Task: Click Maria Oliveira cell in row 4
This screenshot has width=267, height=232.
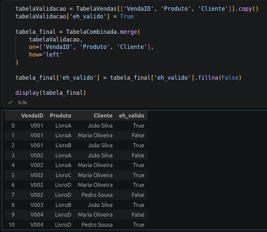Action: pos(95,165)
